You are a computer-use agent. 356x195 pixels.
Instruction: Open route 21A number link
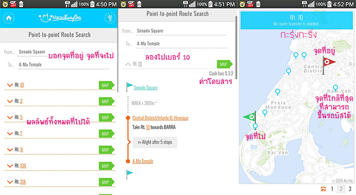click(23, 182)
